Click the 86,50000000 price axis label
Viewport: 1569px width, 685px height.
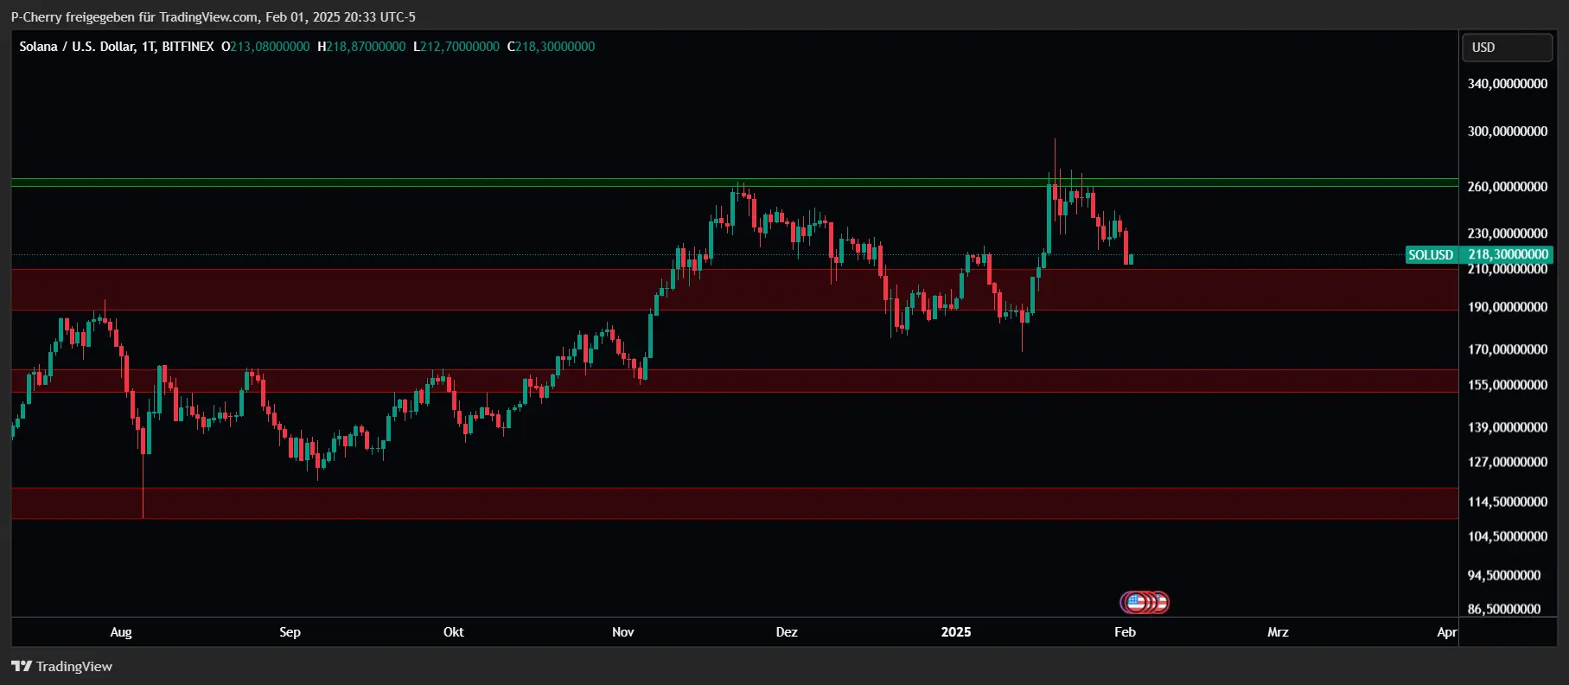(x=1504, y=609)
